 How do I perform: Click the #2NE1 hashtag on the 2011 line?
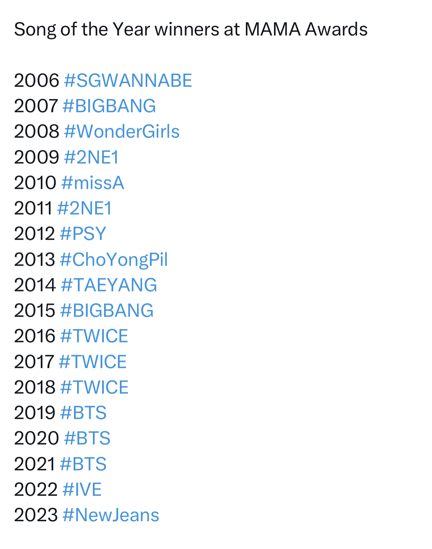(x=84, y=208)
